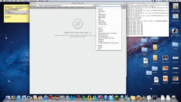The width and height of the screenshot is (181, 102).
Task: Open System Preferences in the Dock
Action: click(62, 98)
